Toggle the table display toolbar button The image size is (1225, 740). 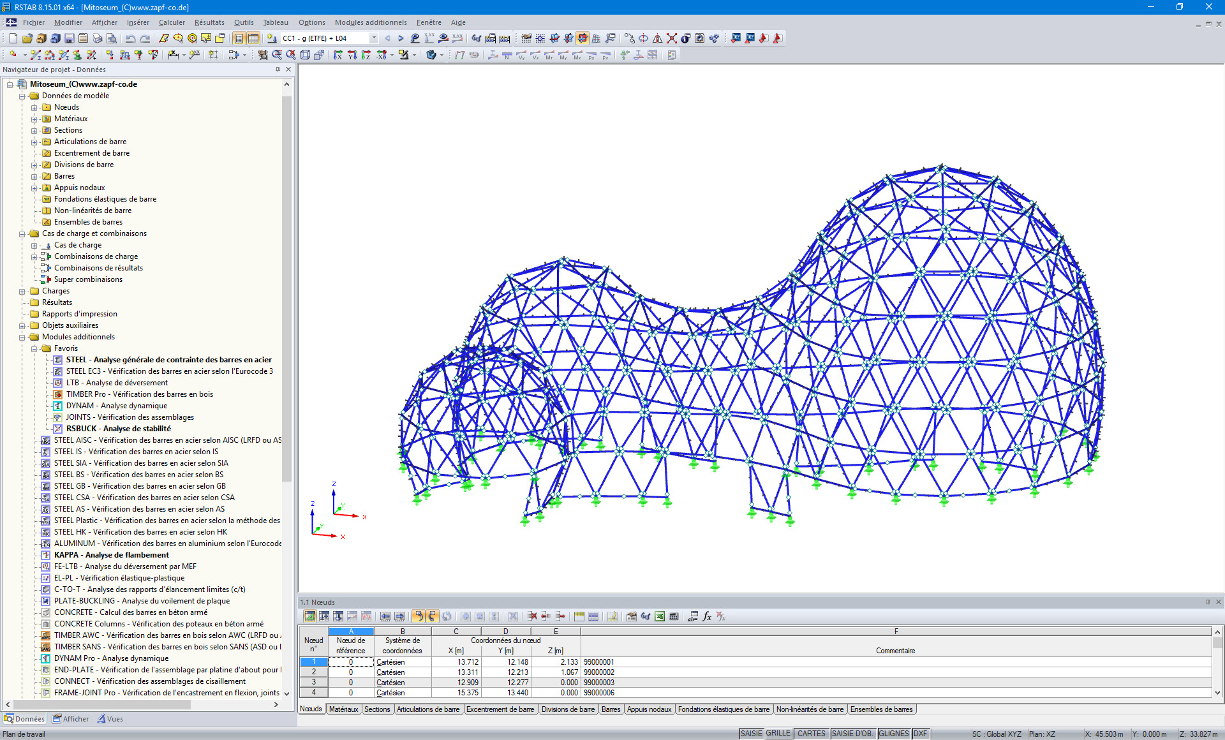click(253, 38)
